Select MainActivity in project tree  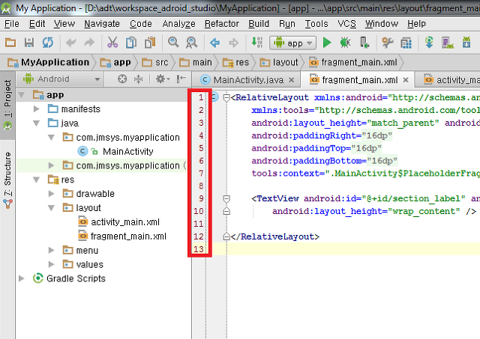[128, 151]
